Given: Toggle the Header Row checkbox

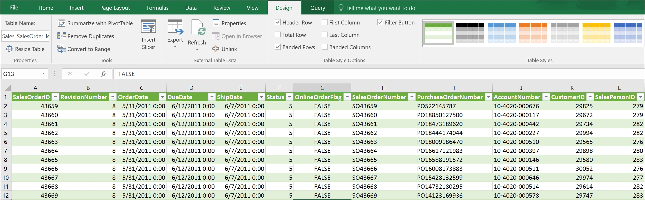Looking at the screenshot, I should pyautogui.click(x=278, y=22).
